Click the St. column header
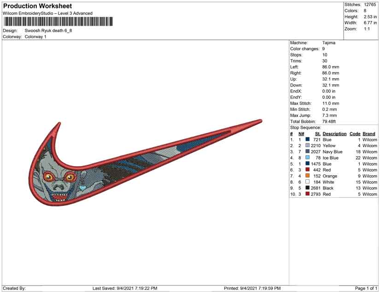380x292 pixels. click(317, 134)
